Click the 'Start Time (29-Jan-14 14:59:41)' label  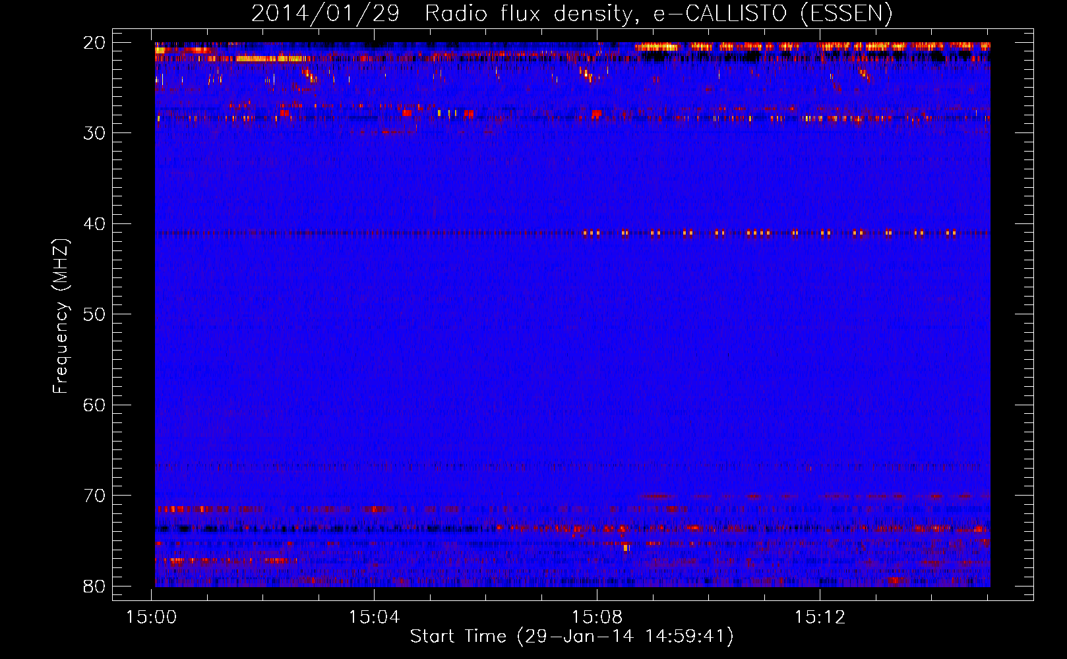tap(572, 637)
